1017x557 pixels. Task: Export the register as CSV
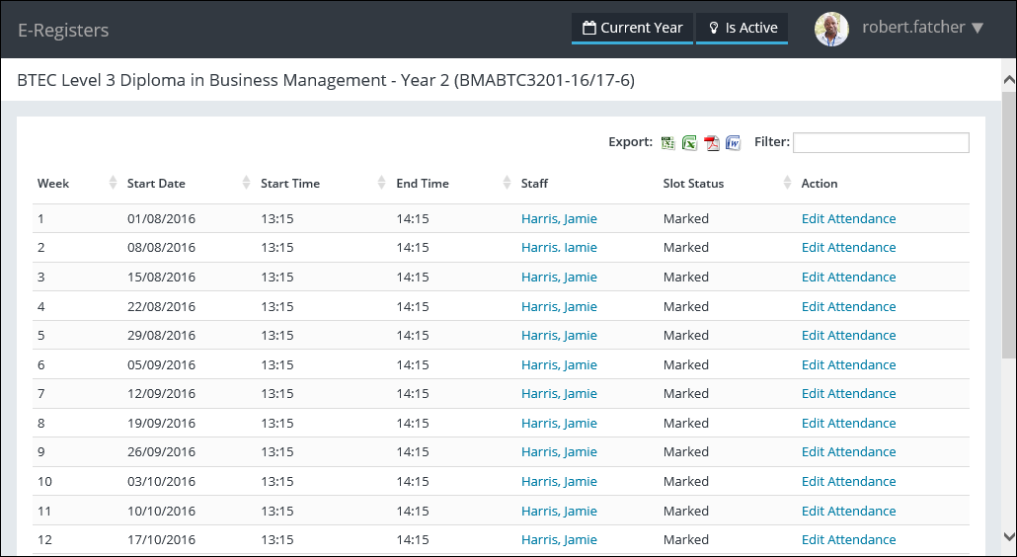point(668,143)
